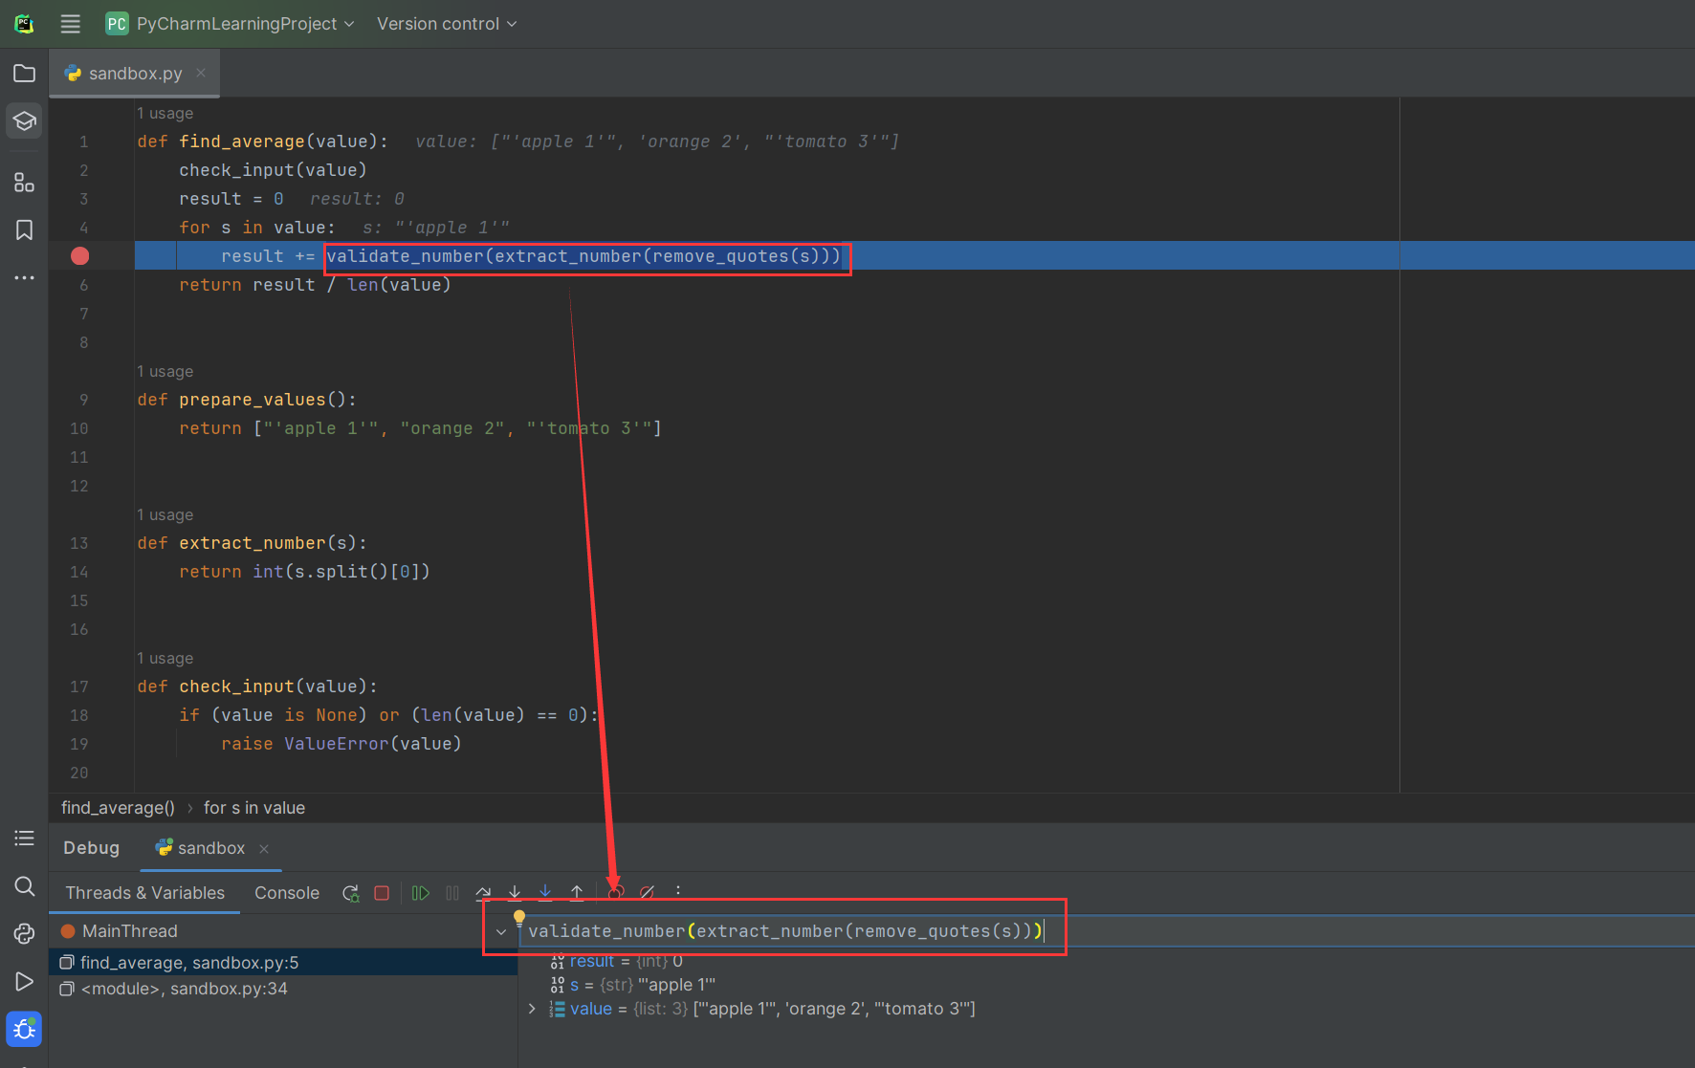Select the Threads & Variables tab
Viewport: 1695px width, 1068px height.
pyautogui.click(x=145, y=893)
